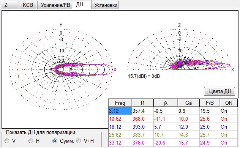Viewport: 240px width, 148px height.
Task: Click F/B value 19.5
Action: (x=210, y=111)
